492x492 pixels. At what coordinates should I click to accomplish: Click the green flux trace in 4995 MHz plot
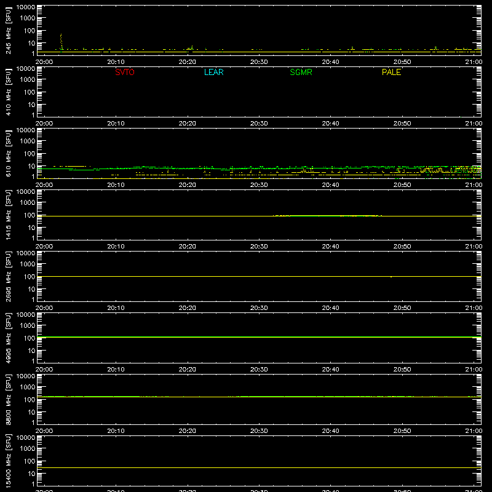[x=259, y=337]
